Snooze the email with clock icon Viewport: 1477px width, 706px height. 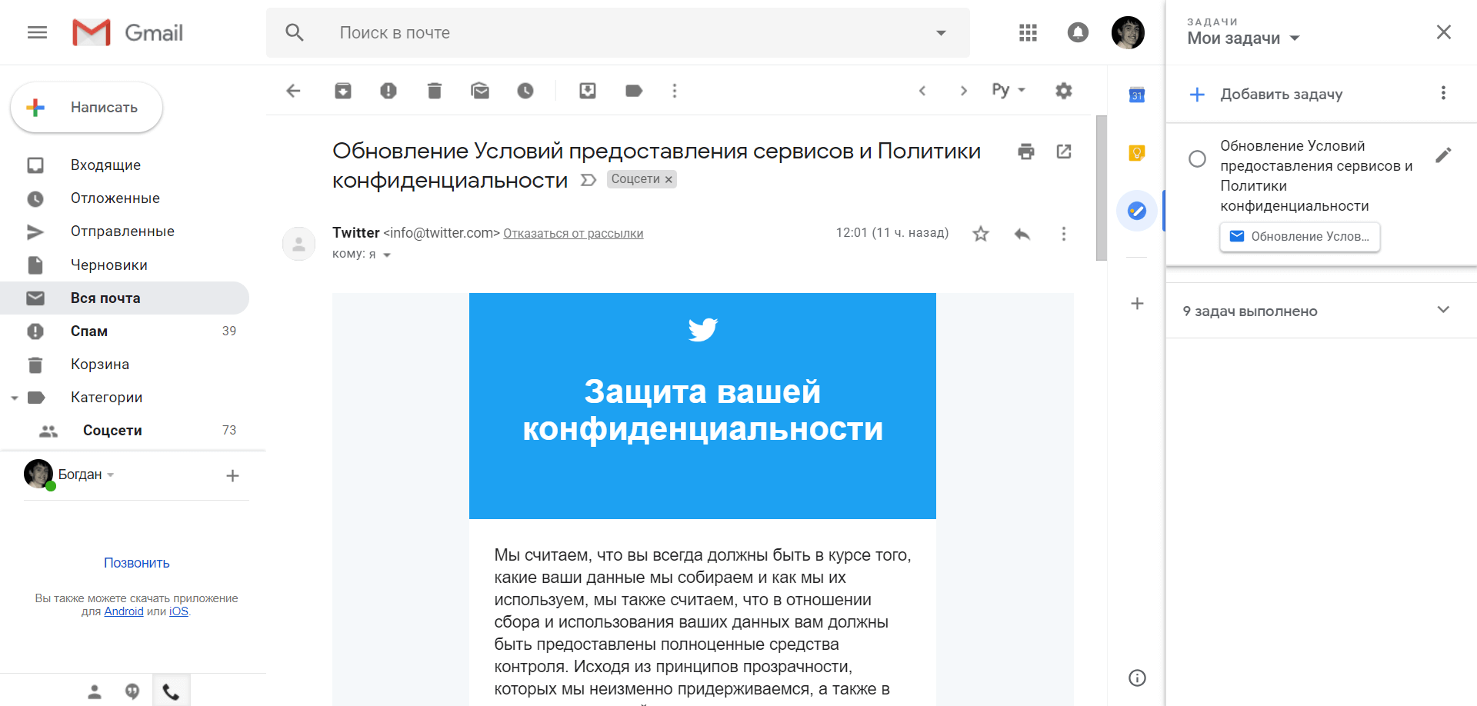[x=525, y=91]
